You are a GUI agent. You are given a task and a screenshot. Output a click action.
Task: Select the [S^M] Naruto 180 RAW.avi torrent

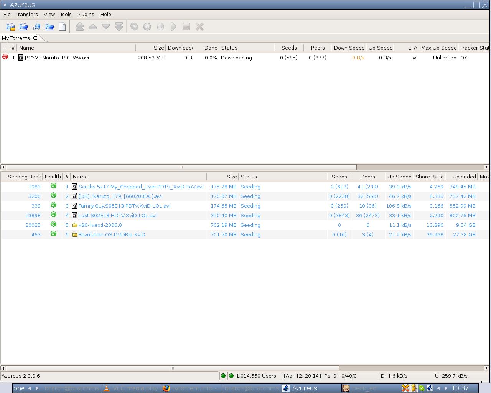(57, 58)
